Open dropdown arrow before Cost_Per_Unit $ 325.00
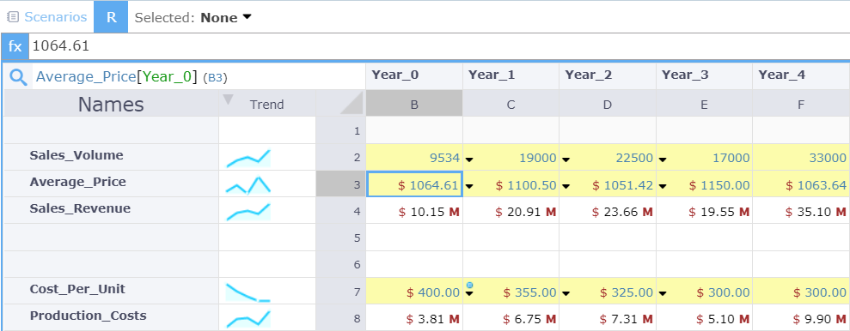 566,293
